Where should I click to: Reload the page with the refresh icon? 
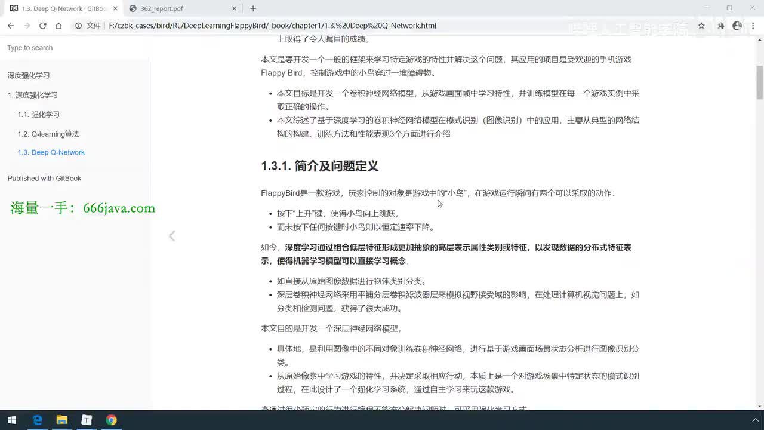tap(42, 26)
